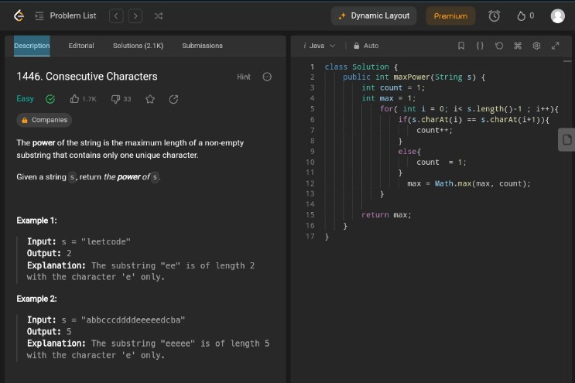Go to the previous problem arrow

pos(116,15)
